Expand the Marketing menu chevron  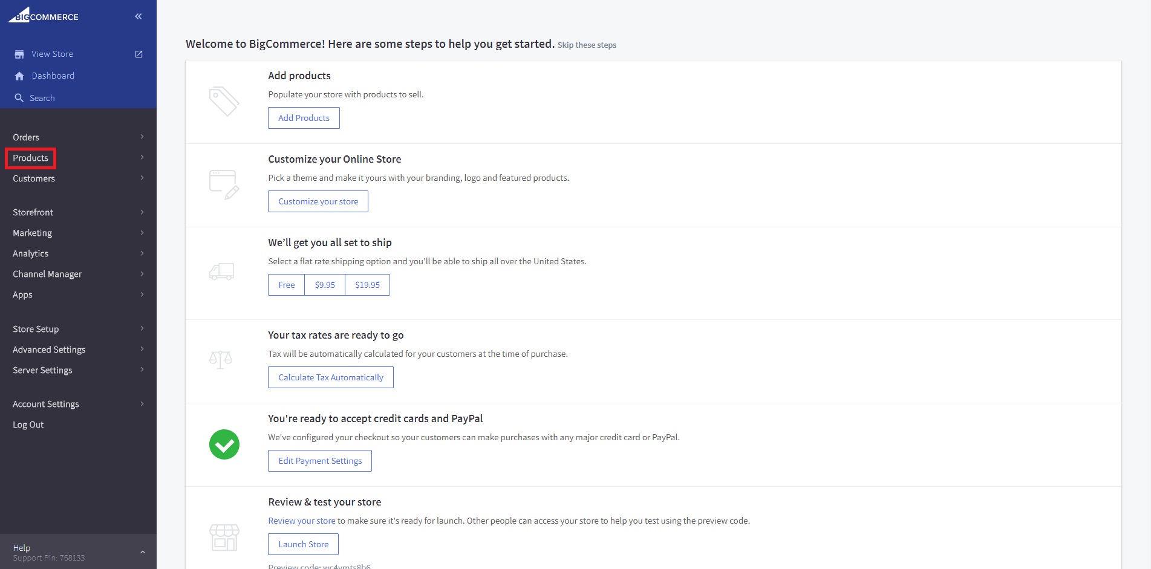[x=142, y=232]
